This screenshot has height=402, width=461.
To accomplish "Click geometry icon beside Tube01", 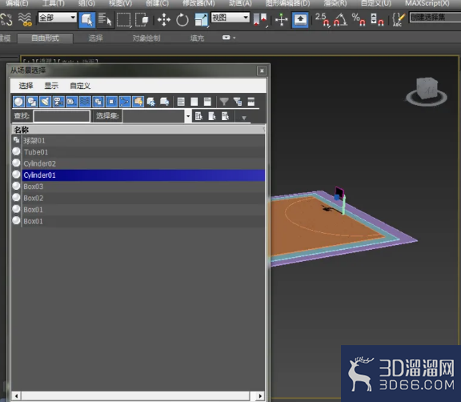I will [x=16, y=151].
